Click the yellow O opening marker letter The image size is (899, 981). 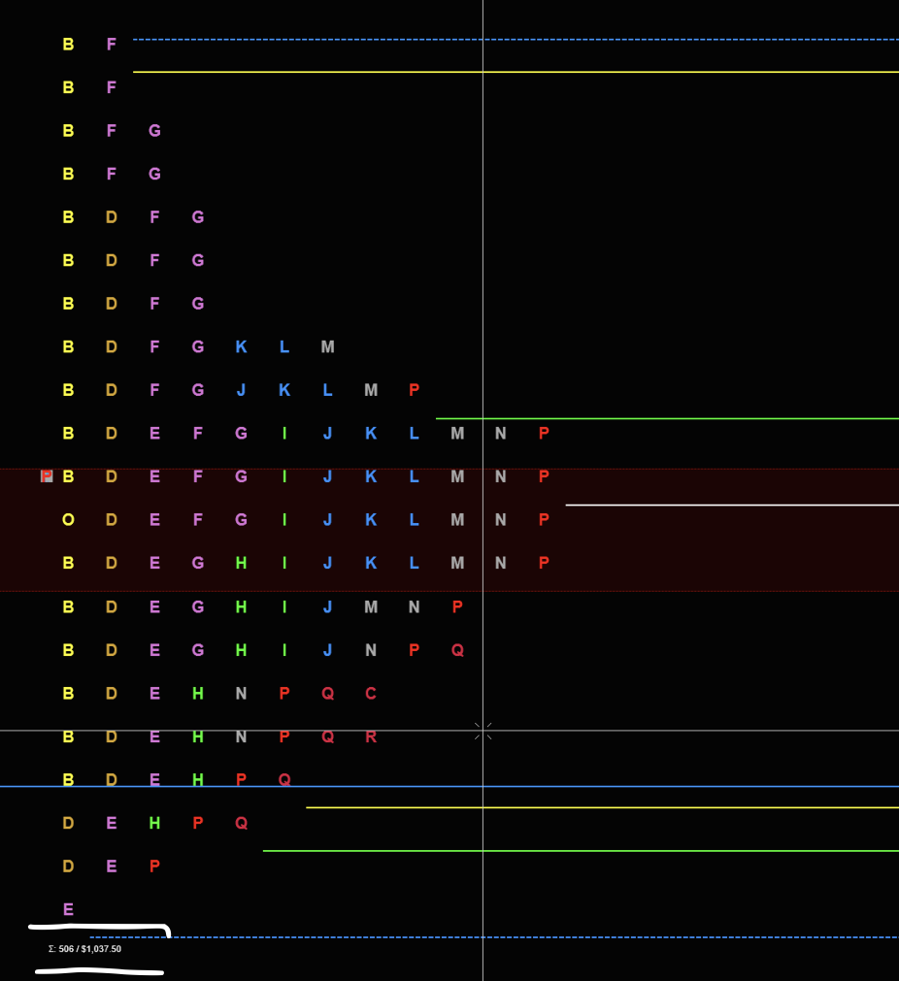pos(68,520)
